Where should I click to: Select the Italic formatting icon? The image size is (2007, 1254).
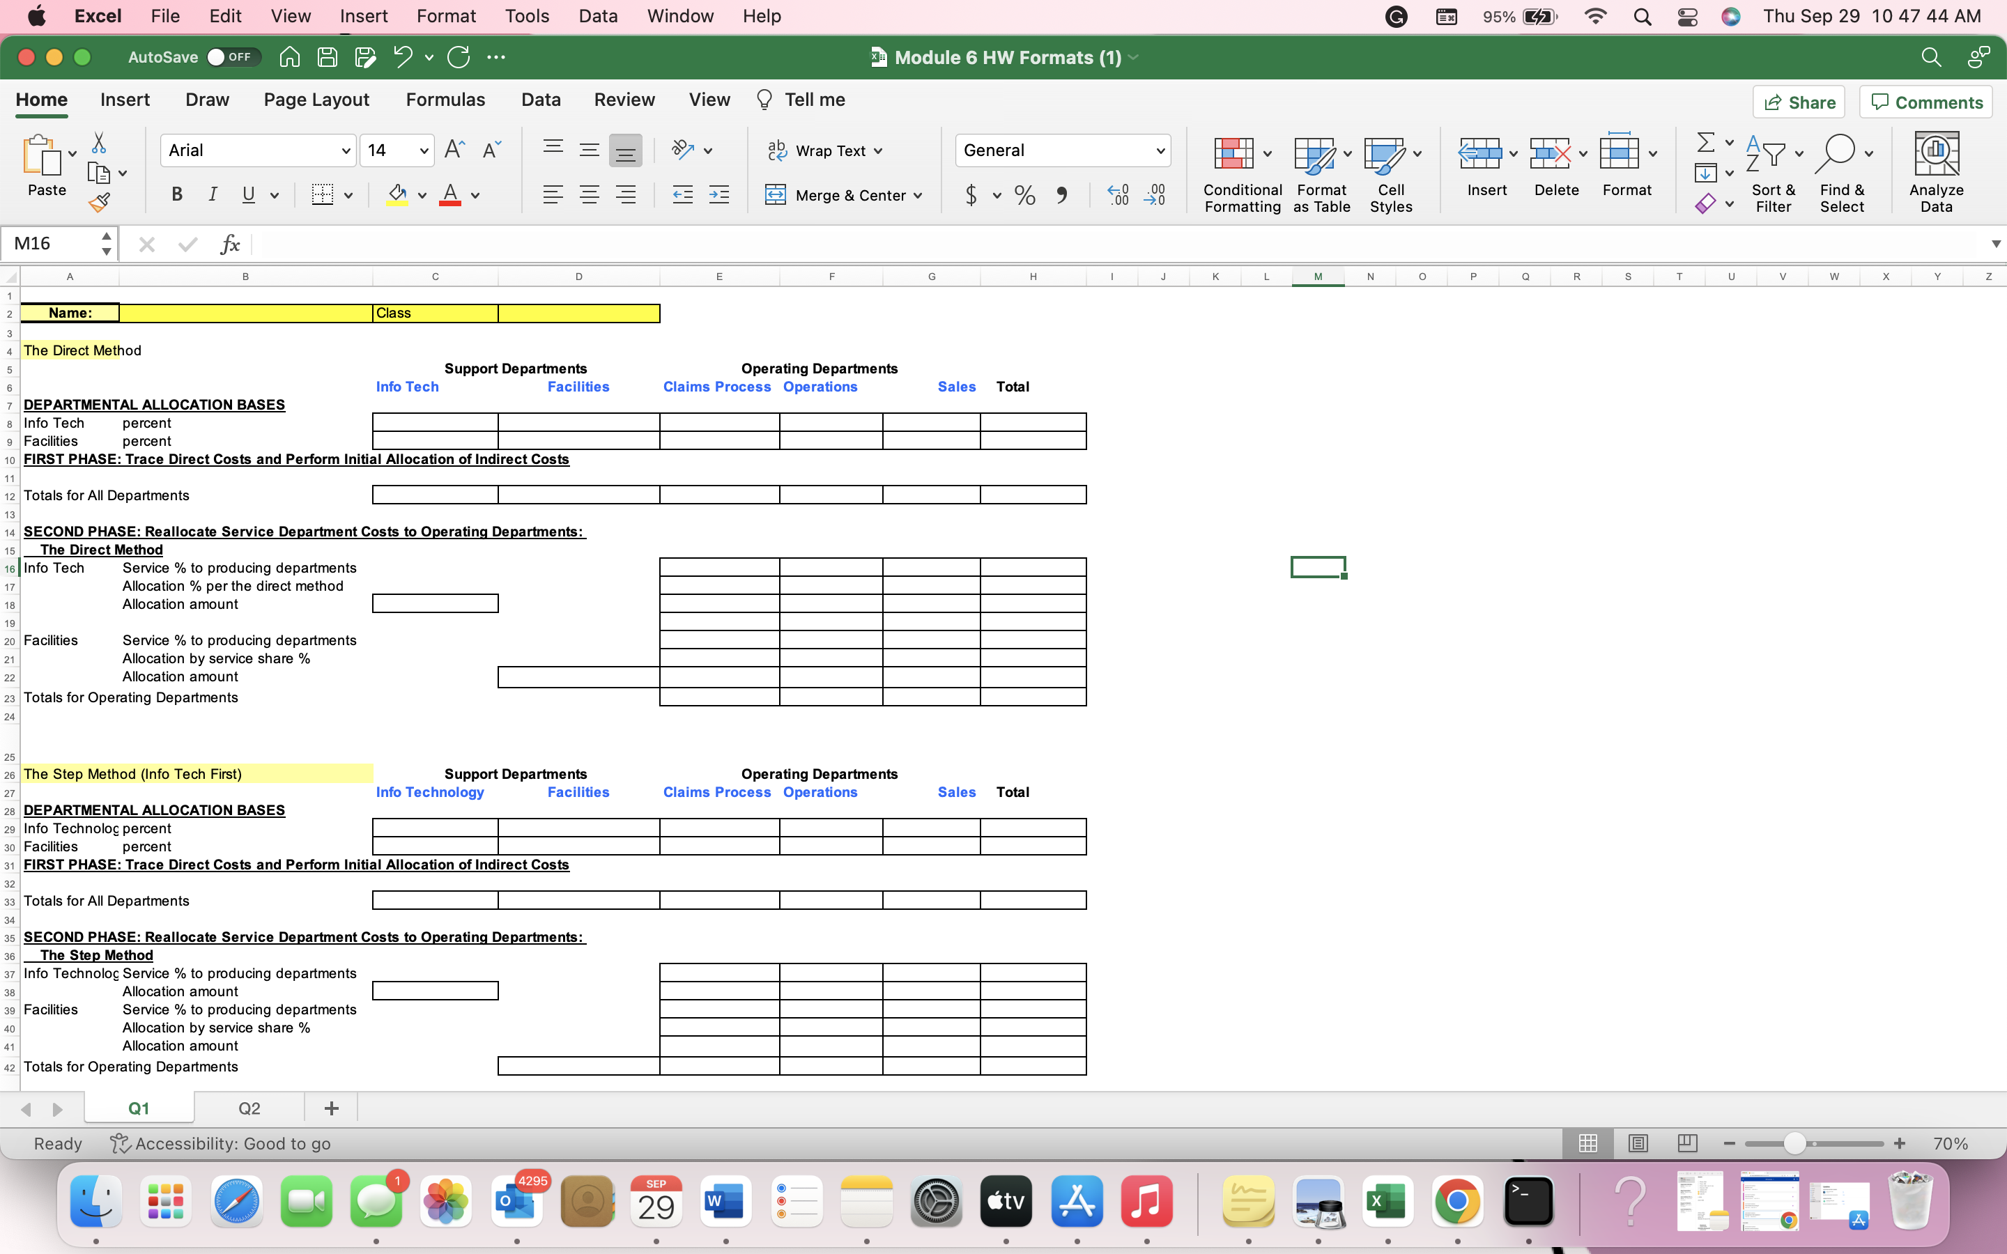click(213, 194)
